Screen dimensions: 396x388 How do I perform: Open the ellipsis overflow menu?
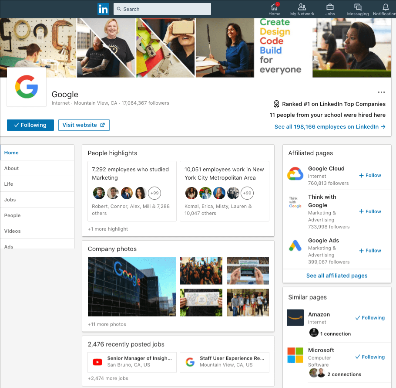pyautogui.click(x=381, y=92)
